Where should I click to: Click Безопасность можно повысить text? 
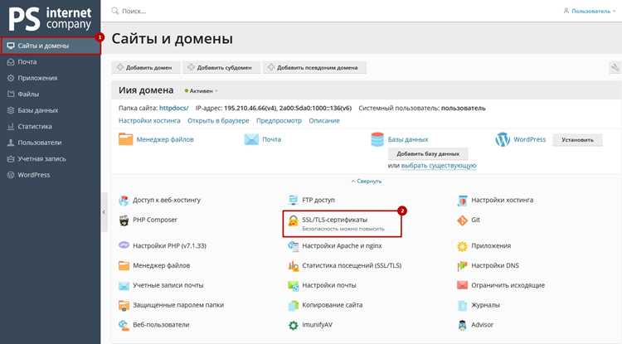[343, 229]
